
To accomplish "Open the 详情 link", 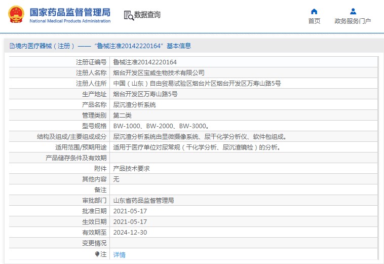I will pyautogui.click(x=119, y=254).
